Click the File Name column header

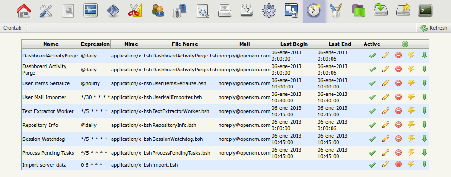185,44
